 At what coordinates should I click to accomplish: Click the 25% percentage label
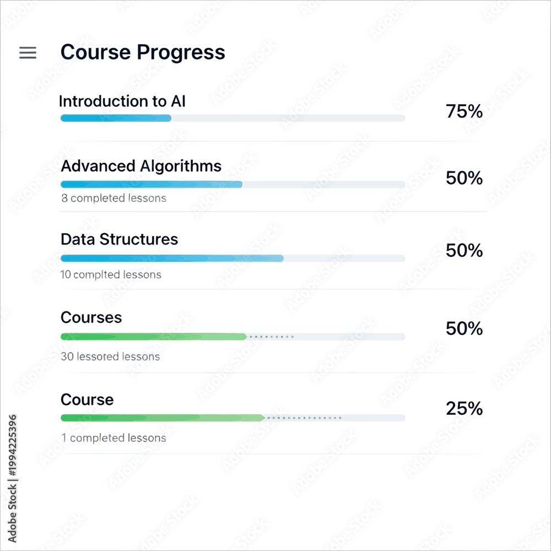coord(464,408)
